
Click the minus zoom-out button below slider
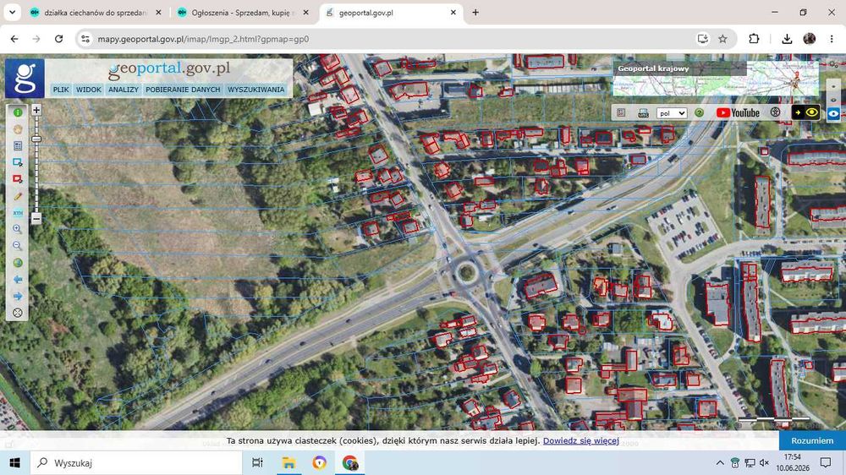click(x=36, y=218)
